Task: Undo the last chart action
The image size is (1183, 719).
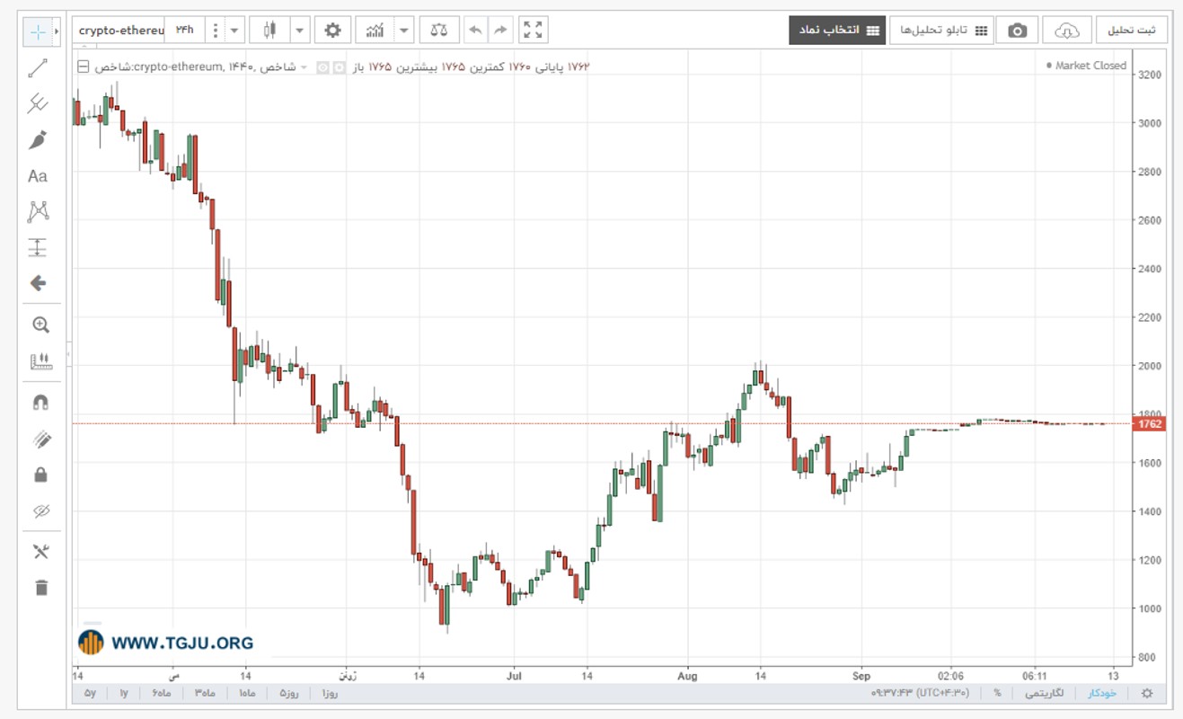Action: pos(475,31)
